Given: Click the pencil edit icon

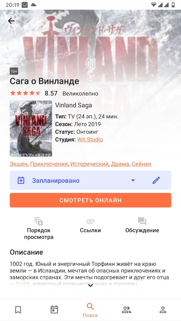Looking at the screenshot, I should pos(156,180).
